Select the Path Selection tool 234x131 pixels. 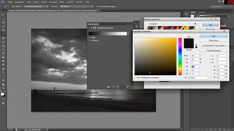click(3, 76)
